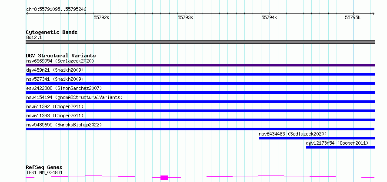Image resolution: width=387 pixels, height=182 pixels.
Task: Click the gray 8q12.1 cytogenetic band bar
Action: [200, 42]
